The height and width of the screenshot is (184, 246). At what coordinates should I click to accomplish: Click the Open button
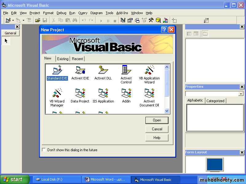[157, 120]
